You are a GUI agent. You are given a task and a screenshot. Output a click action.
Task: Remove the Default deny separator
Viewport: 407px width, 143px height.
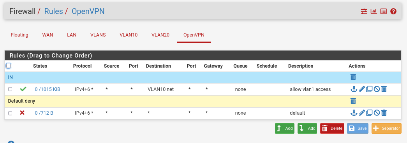pos(353,101)
